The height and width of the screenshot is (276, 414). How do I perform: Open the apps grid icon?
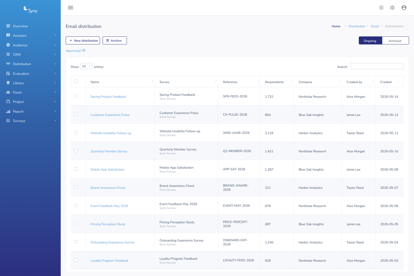381,8
